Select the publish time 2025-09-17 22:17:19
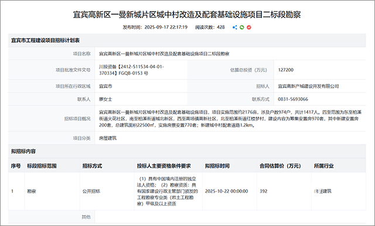The height and width of the screenshot is (226, 375). tap(166, 28)
